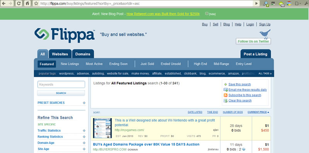Click the browser forward arrow
309x153 pixels.
[10, 3]
